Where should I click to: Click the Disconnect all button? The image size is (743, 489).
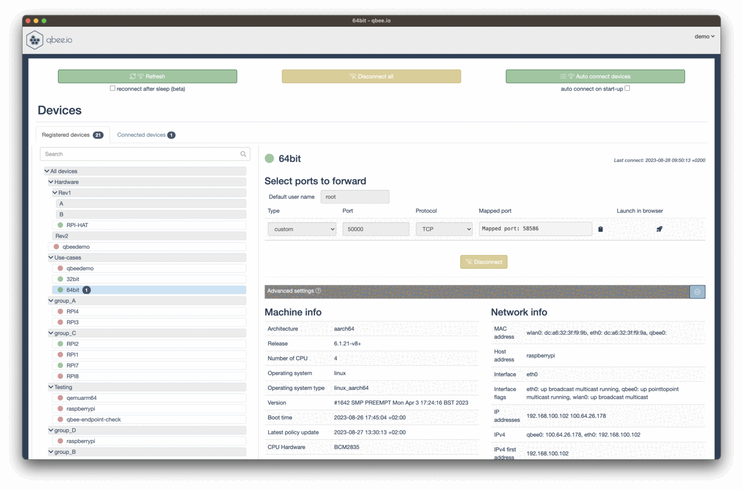pyautogui.click(x=371, y=76)
